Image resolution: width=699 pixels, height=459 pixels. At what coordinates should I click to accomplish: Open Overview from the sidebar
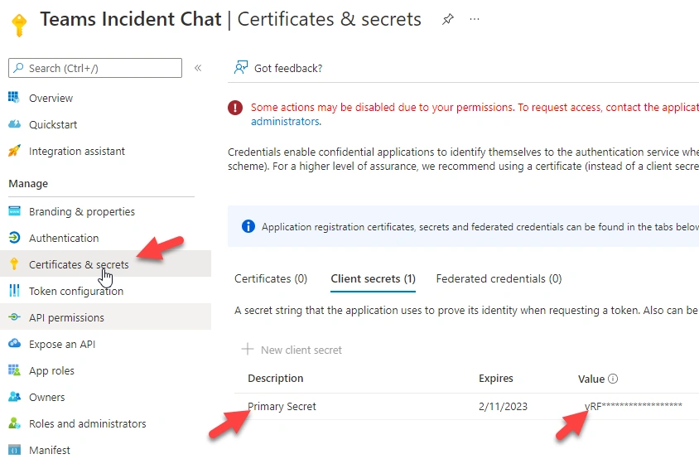(106, 98)
